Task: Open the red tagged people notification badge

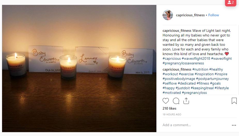Action: (x=231, y=3)
